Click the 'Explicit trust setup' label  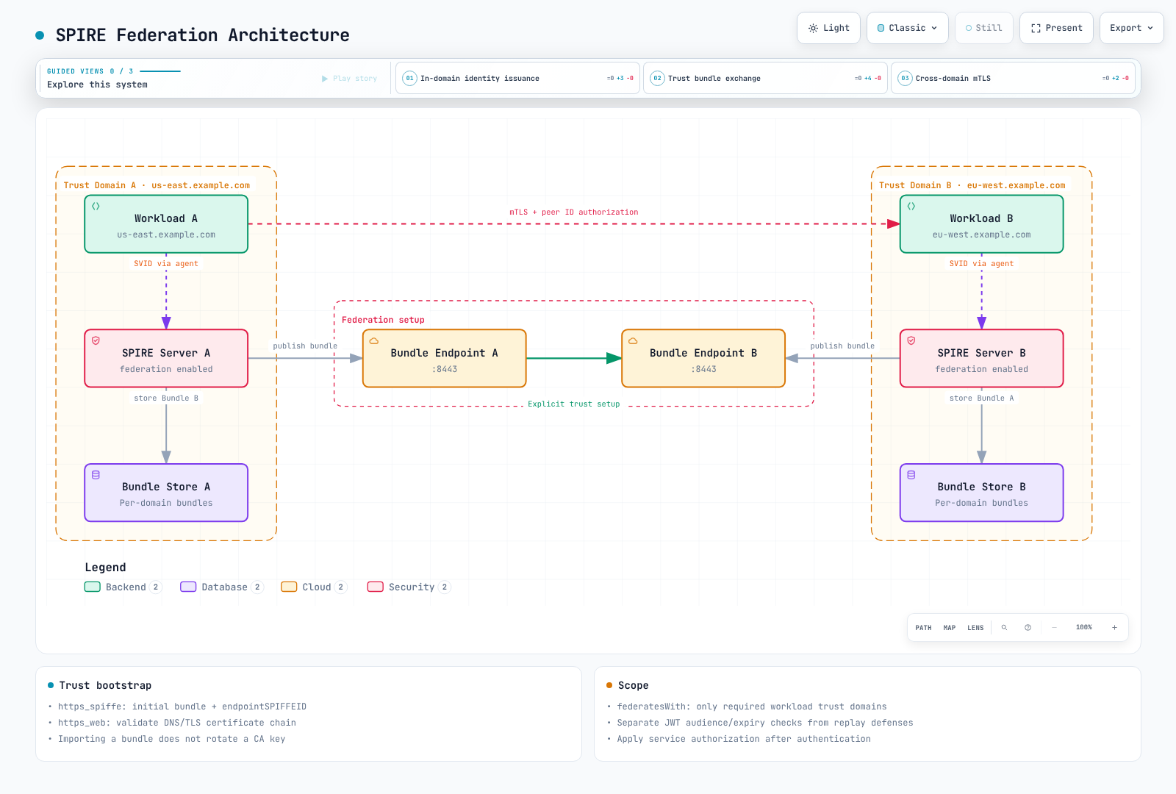574,404
